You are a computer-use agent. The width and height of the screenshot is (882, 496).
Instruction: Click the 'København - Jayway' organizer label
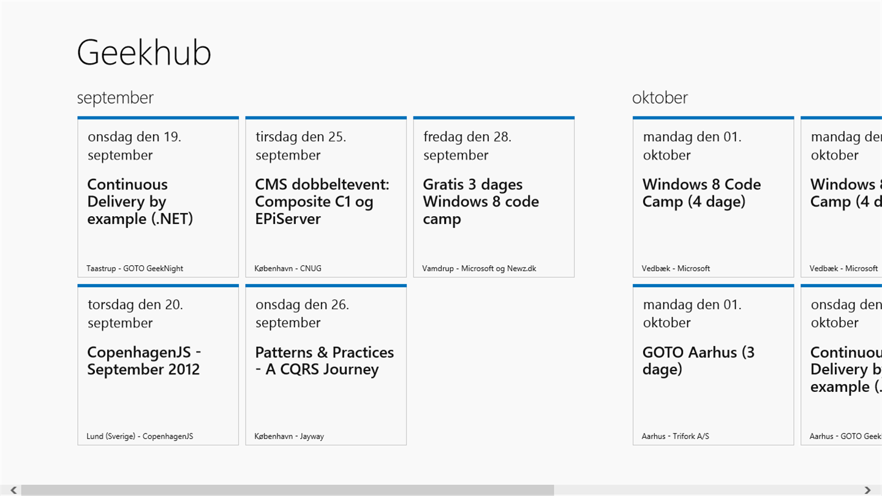289,437
